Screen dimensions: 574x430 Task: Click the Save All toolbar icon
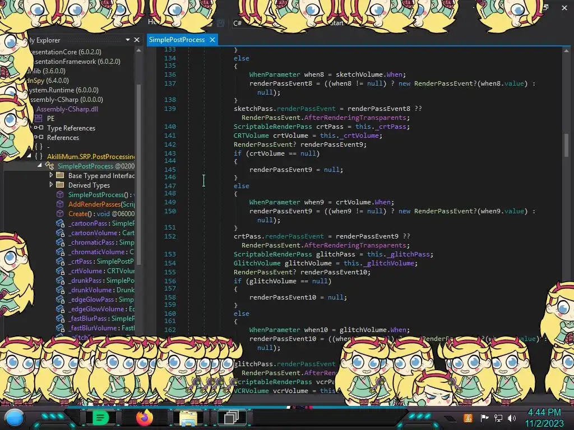(220, 23)
